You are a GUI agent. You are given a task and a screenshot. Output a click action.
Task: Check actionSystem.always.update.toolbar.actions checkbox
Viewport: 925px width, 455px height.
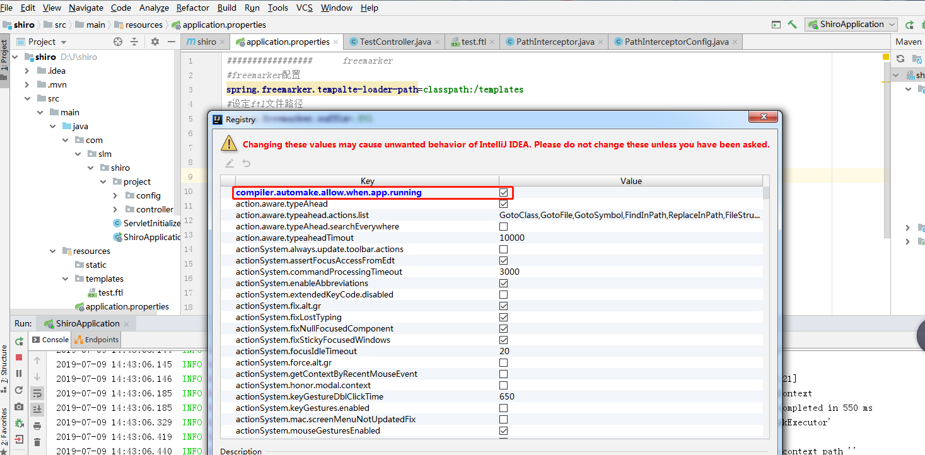click(503, 249)
